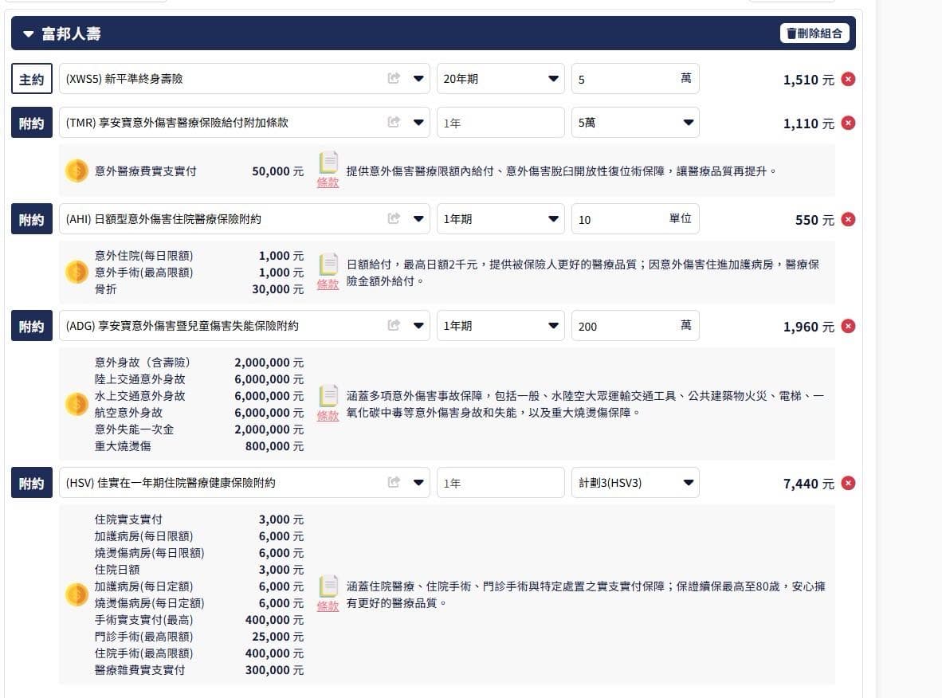Select the 550 元 premium text
Image resolution: width=942 pixels, height=698 pixels.
click(814, 221)
